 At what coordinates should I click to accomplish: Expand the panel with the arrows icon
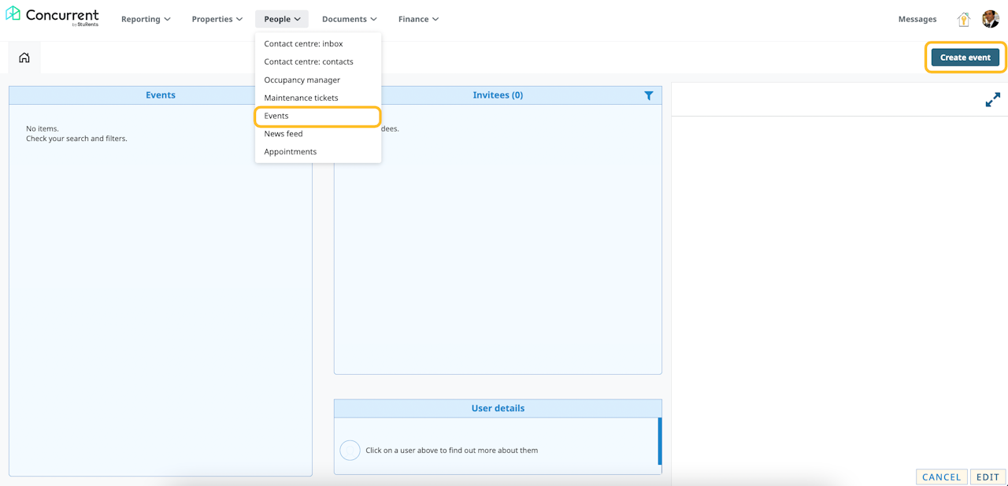(x=993, y=100)
